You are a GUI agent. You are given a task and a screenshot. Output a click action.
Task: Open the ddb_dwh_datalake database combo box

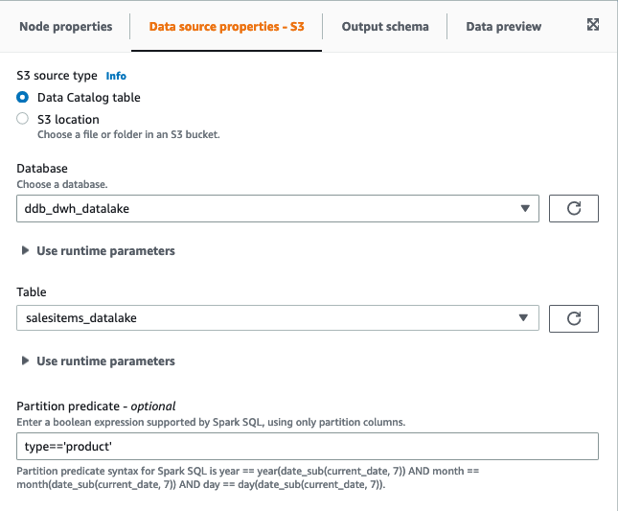coord(268,208)
